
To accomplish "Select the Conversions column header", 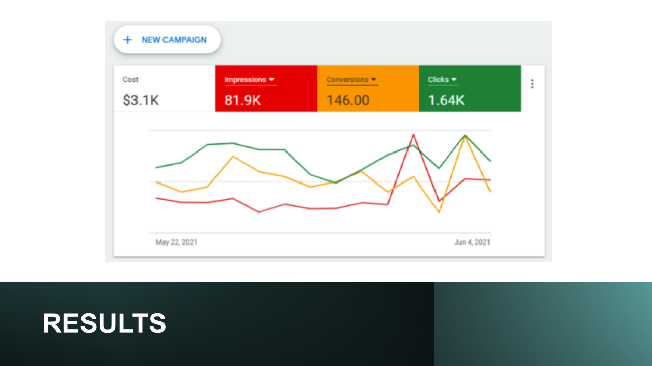I will 348,80.
